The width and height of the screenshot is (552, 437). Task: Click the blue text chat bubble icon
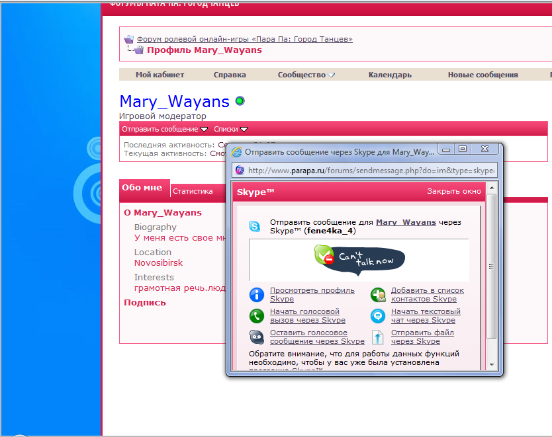pos(378,316)
